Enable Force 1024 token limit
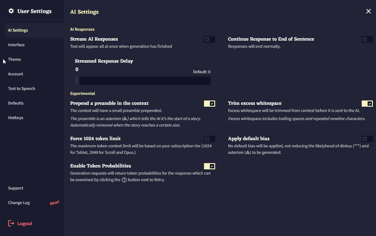376x236 pixels. pyautogui.click(x=209, y=139)
